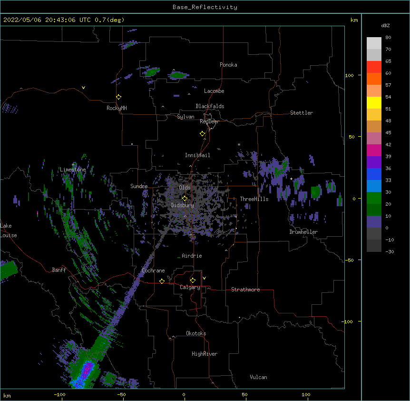The image size is (410, 401).
Task: Pick the blue 36-33 dBZ legend swatch
Action: click(x=374, y=174)
